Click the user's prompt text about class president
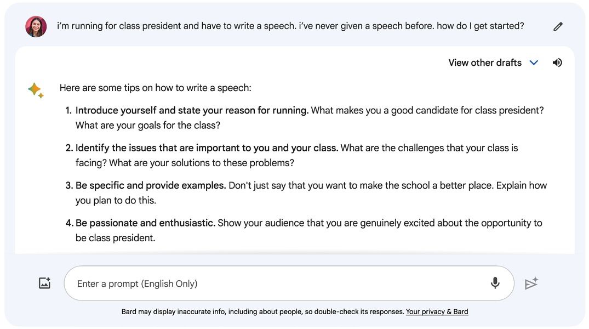589x329 pixels. point(290,26)
